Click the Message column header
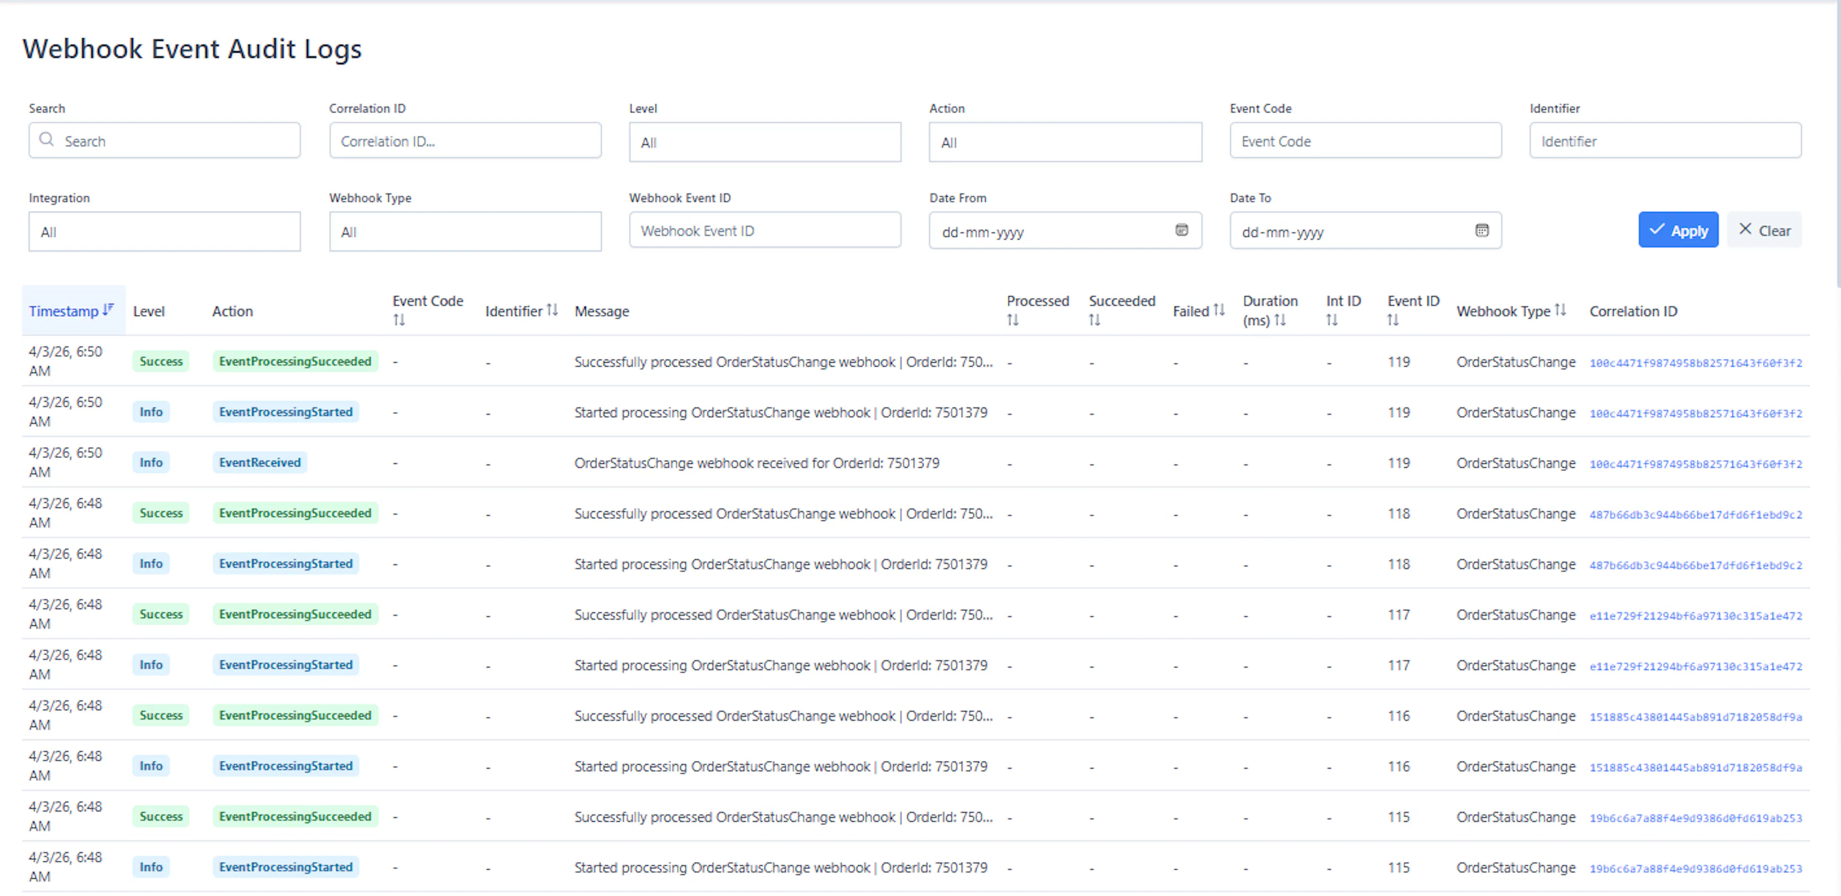Viewport: 1841px width, 896px height. click(602, 311)
